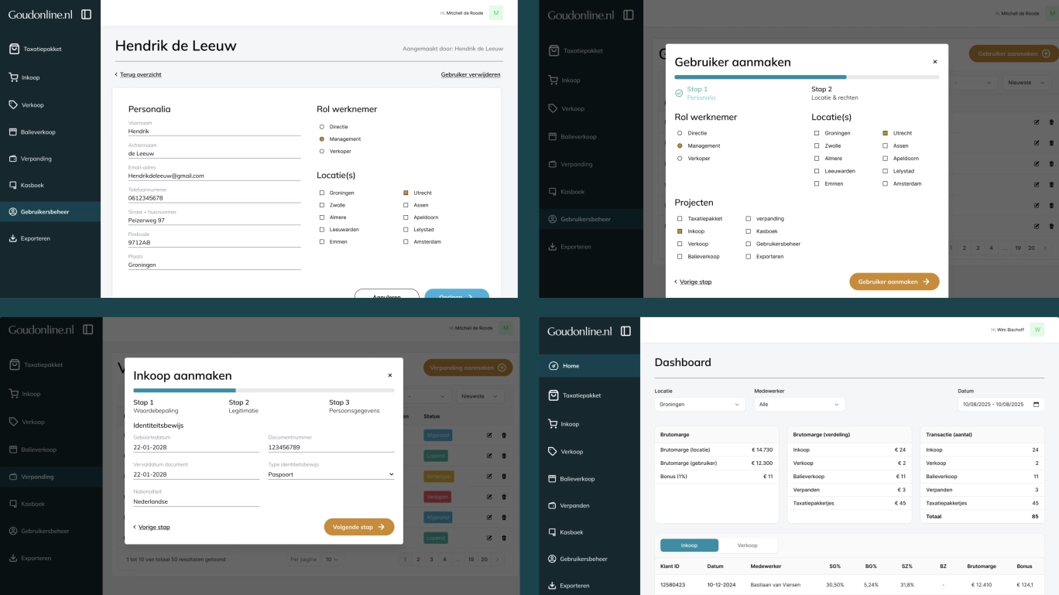This screenshot has height=595, width=1059.
Task: Click the Kasboek icon beside Hendrik de Leeuw's profile
Action: tap(13, 185)
